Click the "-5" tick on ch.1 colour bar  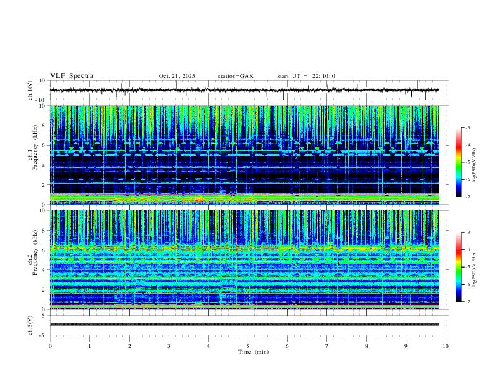[467, 162]
